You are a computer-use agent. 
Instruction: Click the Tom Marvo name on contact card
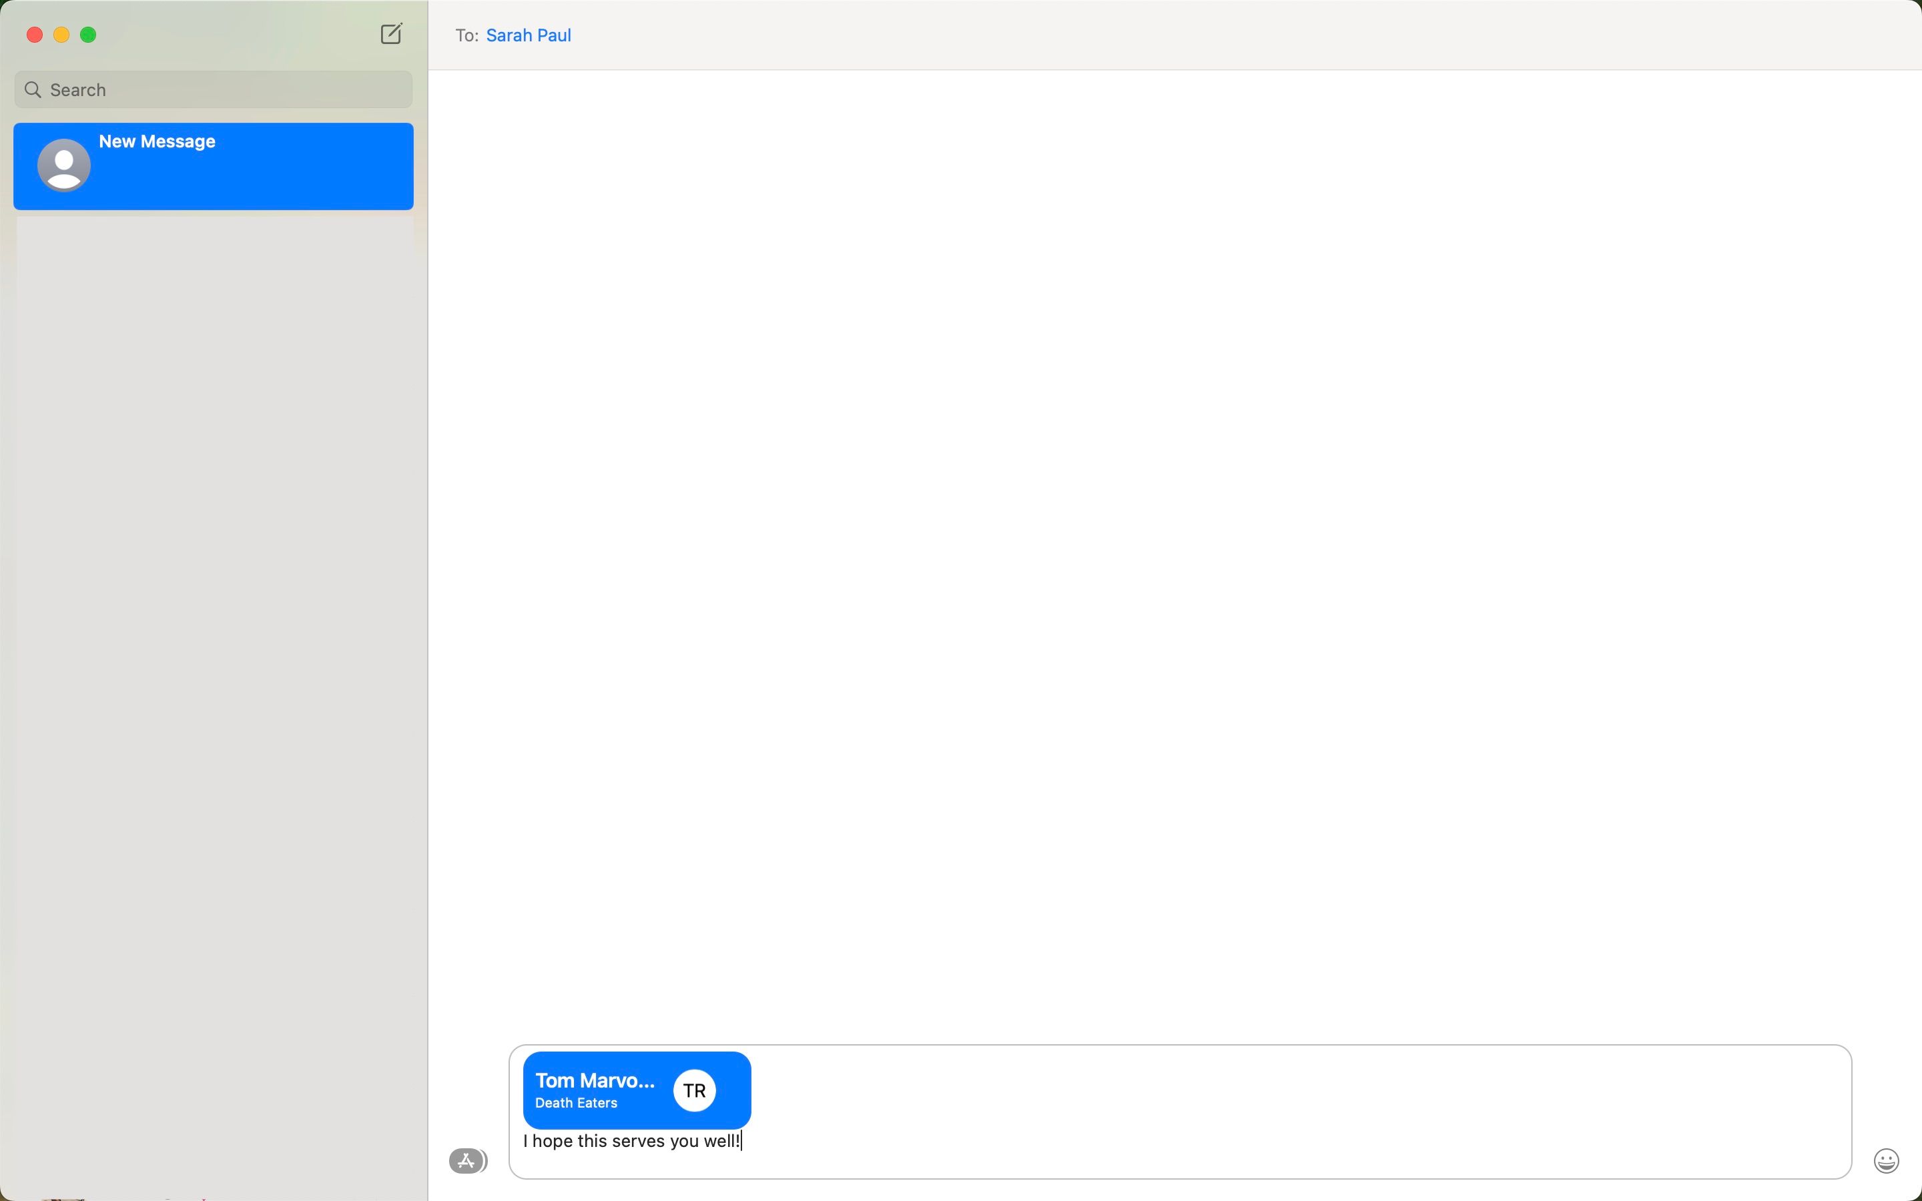595,1080
